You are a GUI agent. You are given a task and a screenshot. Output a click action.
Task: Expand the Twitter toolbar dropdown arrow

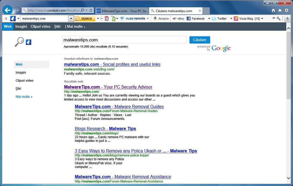pos(231,19)
